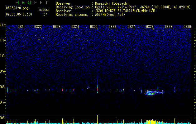The image size is (196, 124).
Task: Click the 0327 time marker
Action: [x=131, y=27]
